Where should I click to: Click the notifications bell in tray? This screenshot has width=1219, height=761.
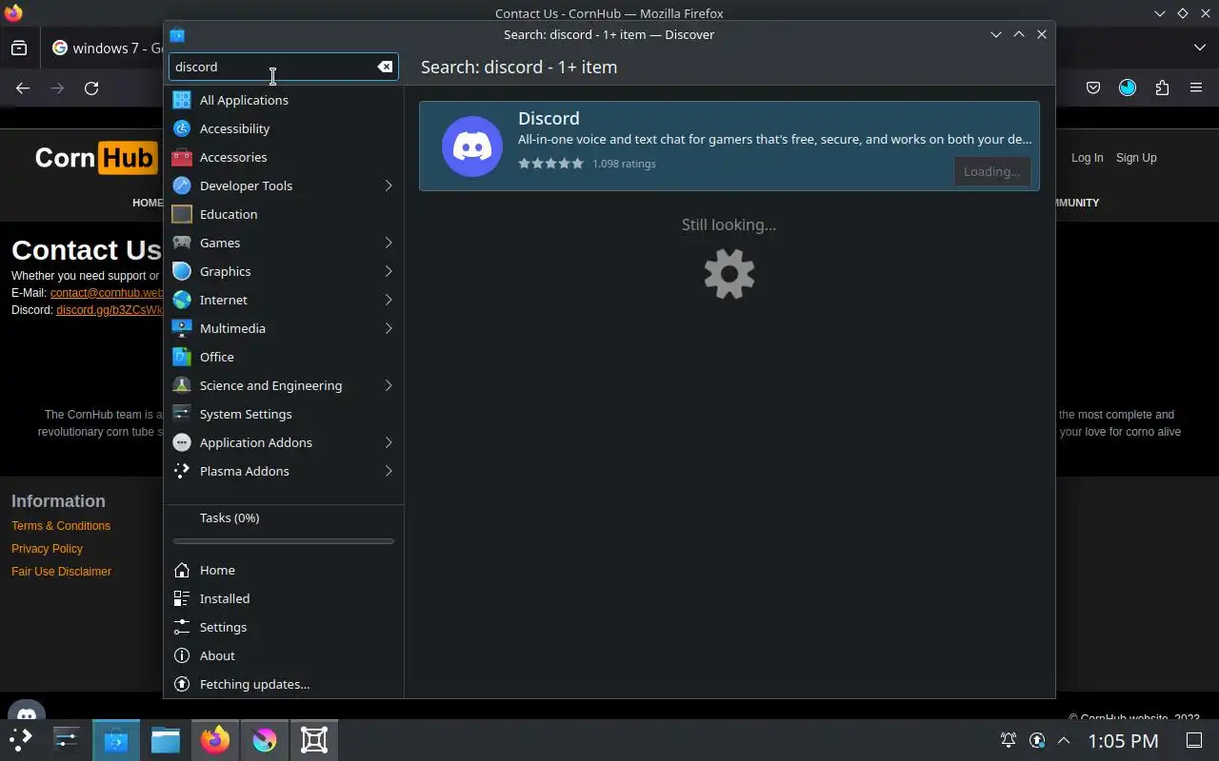[1008, 740]
